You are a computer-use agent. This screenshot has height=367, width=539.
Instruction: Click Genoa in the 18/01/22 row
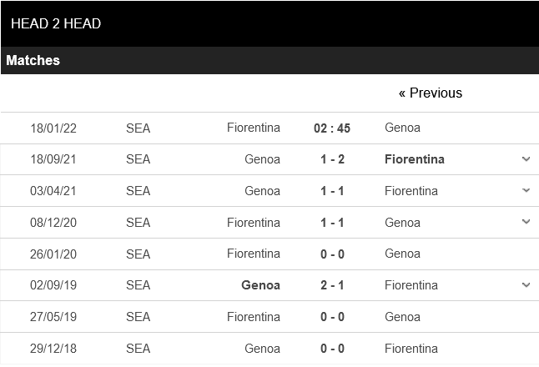[x=402, y=128]
